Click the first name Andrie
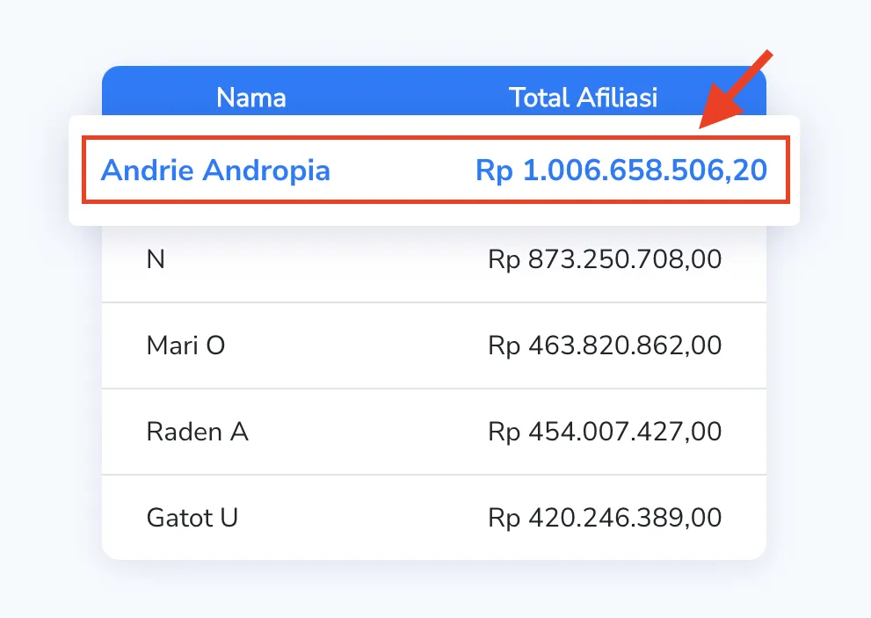This screenshot has width=871, height=618. pos(148,170)
